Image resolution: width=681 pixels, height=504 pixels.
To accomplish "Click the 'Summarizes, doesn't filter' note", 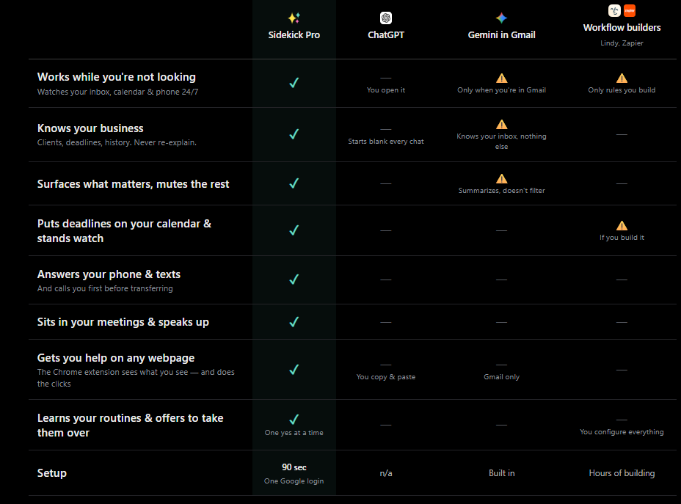I will click(502, 190).
